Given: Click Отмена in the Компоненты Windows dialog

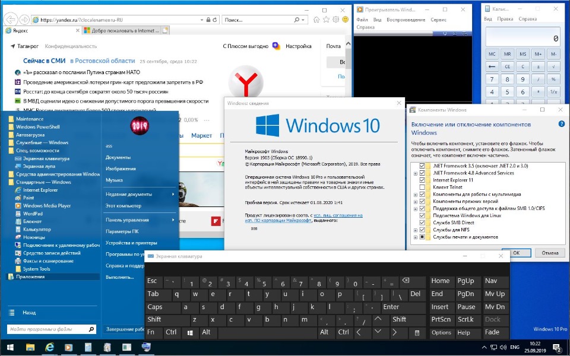Looking at the screenshot, I should click(550, 253).
